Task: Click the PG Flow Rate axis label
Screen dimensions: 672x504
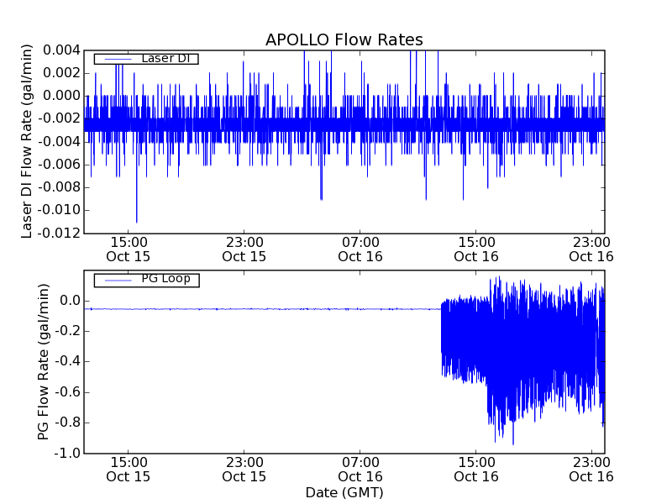Action: coord(43,362)
